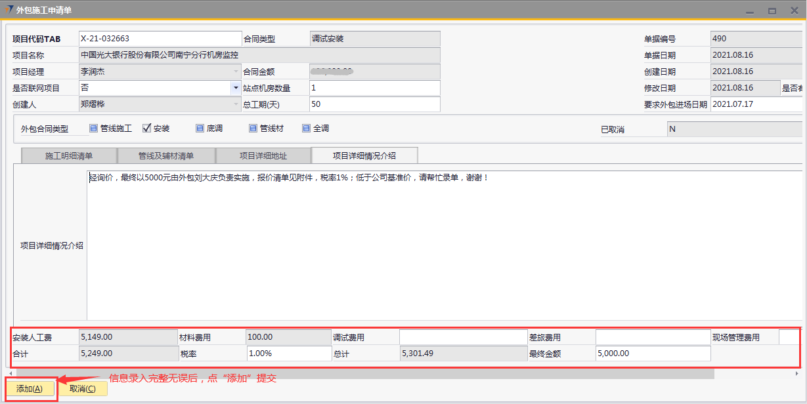Click the horizontal scrollbar's right arrow
Screen dimensions: 807x404
click(x=796, y=373)
